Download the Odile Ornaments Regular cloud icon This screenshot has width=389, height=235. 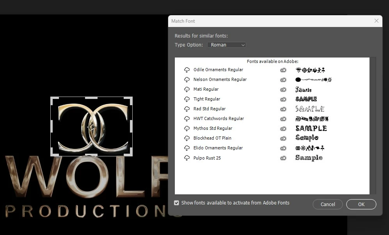coord(187,70)
